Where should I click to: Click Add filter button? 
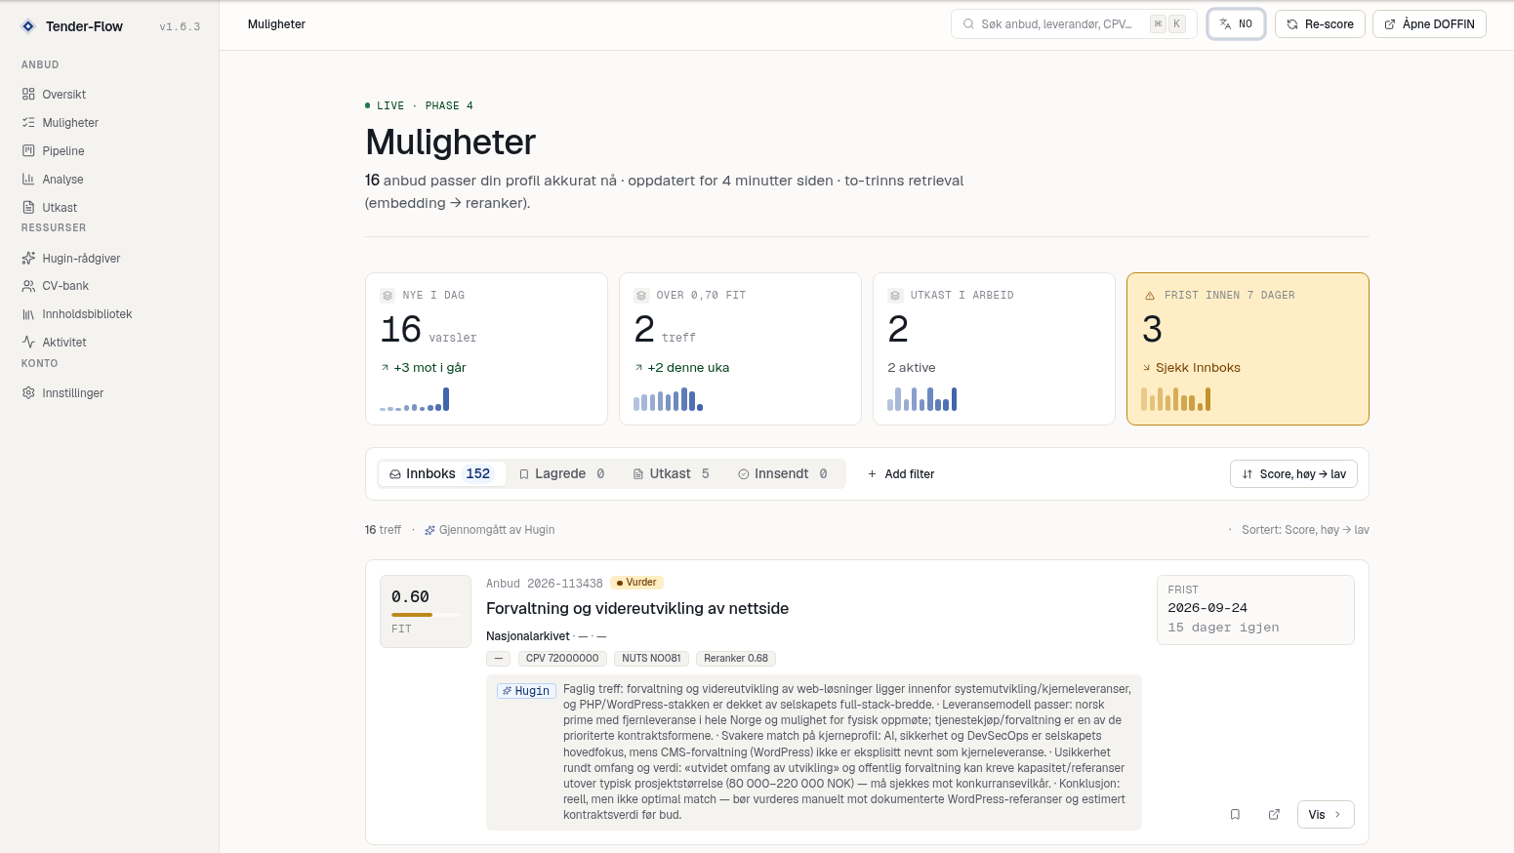coord(901,474)
